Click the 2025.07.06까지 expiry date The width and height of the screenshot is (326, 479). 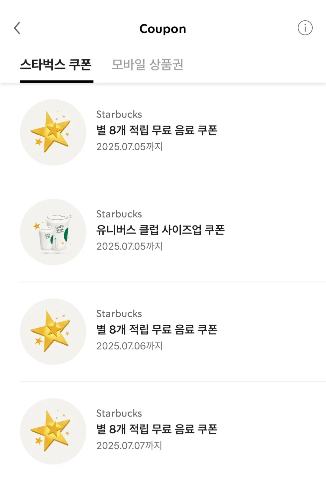pyautogui.click(x=130, y=346)
